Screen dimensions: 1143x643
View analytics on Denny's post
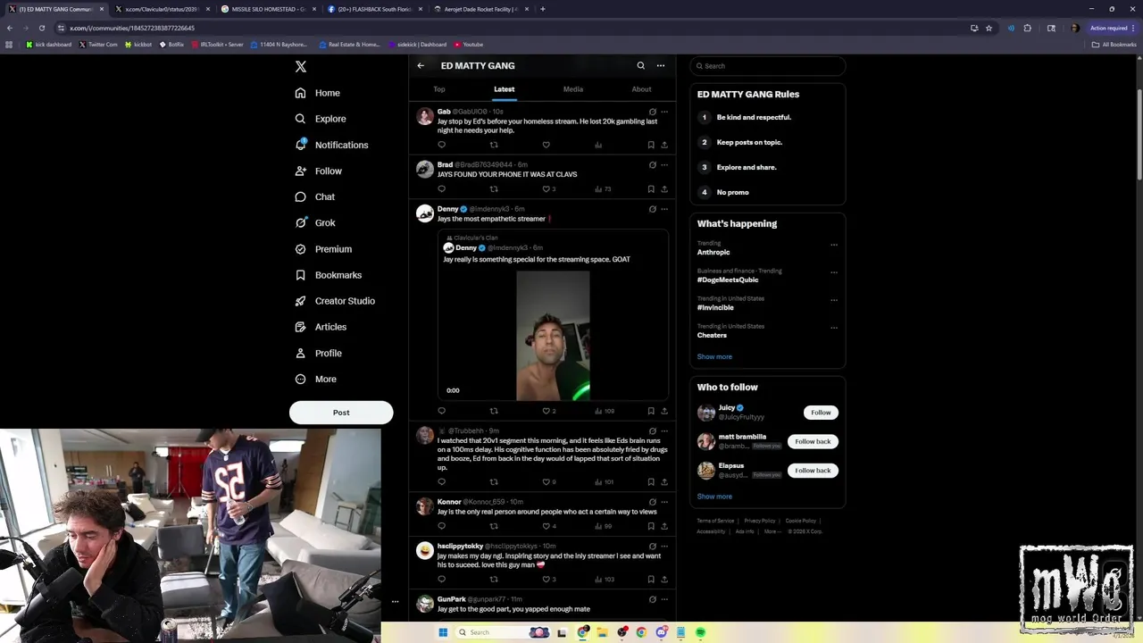tap(605, 412)
